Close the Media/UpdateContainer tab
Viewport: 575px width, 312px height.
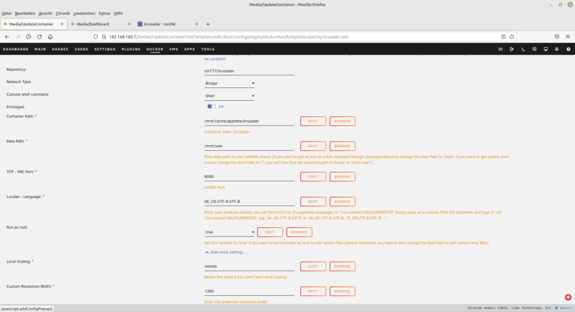pos(62,24)
